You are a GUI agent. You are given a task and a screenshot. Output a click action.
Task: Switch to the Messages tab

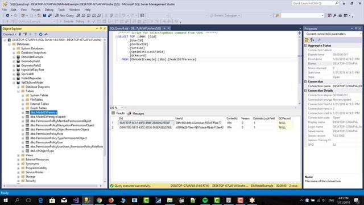point(136,113)
